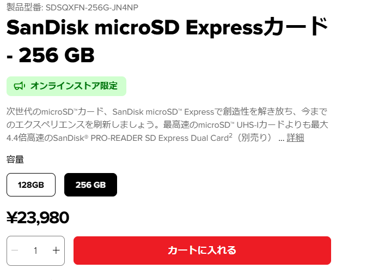
Task: Click the SanDisk microSD Express product title
Action: point(167,28)
